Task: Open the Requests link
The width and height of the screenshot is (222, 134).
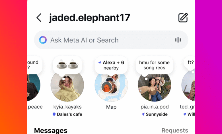Action: tap(175, 131)
